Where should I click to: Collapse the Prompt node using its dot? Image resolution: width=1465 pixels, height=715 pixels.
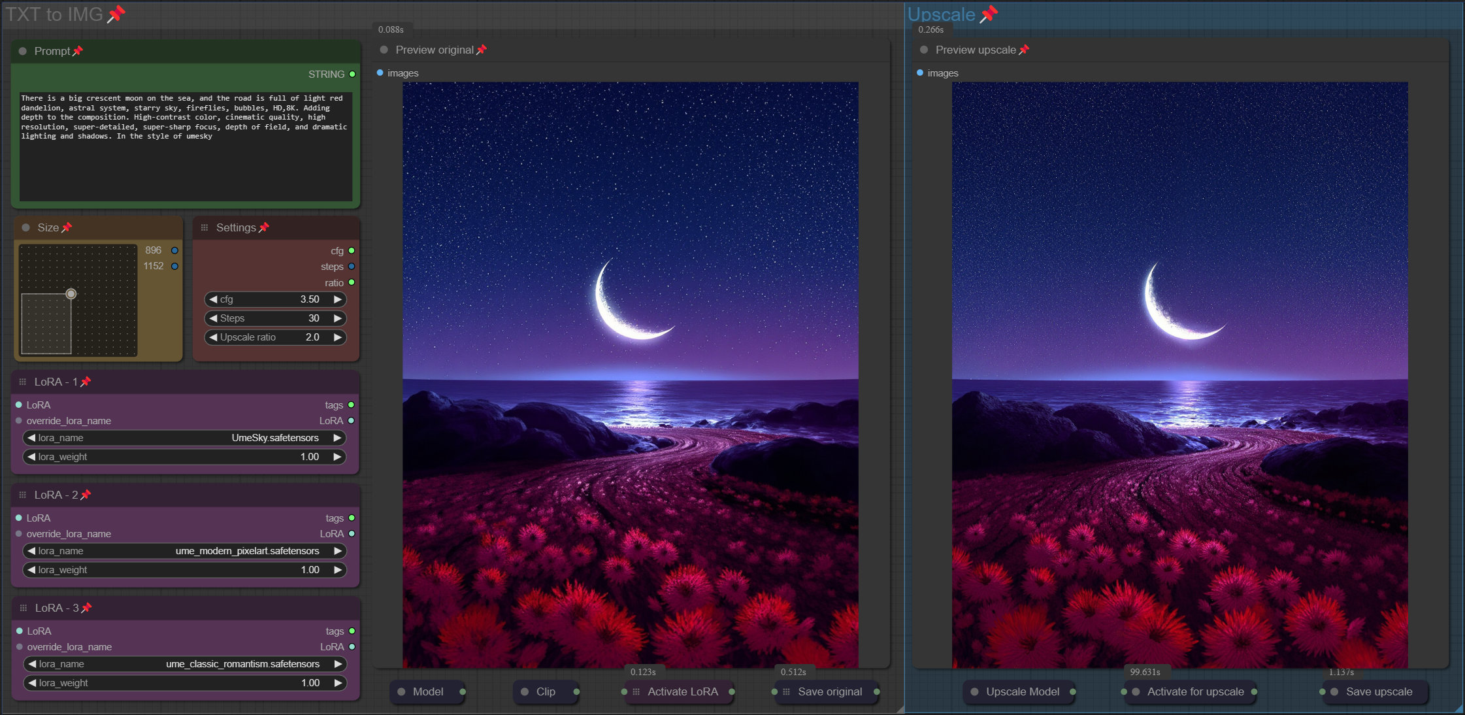23,51
